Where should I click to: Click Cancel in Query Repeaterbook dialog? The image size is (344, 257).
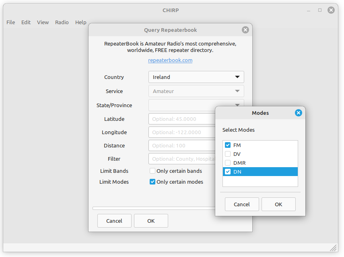coord(114,221)
